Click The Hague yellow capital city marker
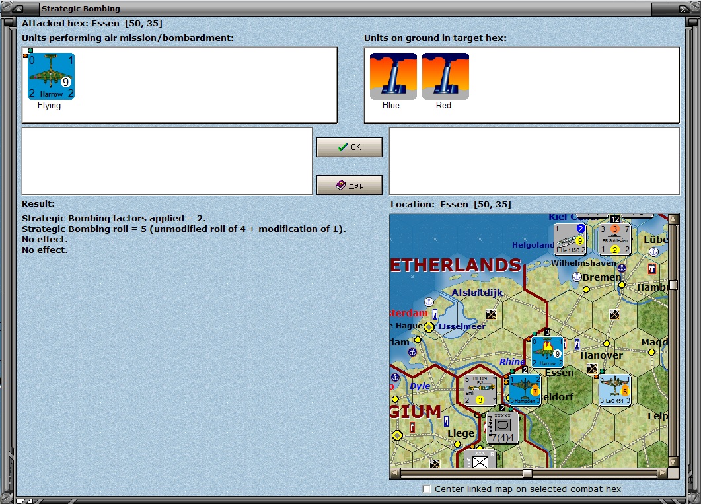Screen dimensions: 701x504 pos(429,327)
